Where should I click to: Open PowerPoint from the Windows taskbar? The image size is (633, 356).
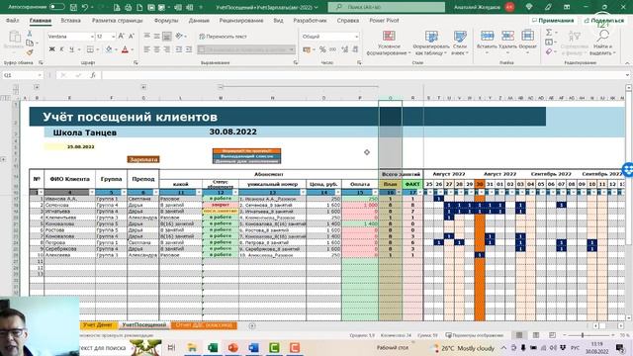pos(233,347)
